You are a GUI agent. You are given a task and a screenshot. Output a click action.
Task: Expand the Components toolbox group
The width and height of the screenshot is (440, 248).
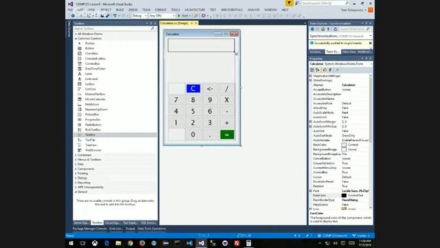76,169
